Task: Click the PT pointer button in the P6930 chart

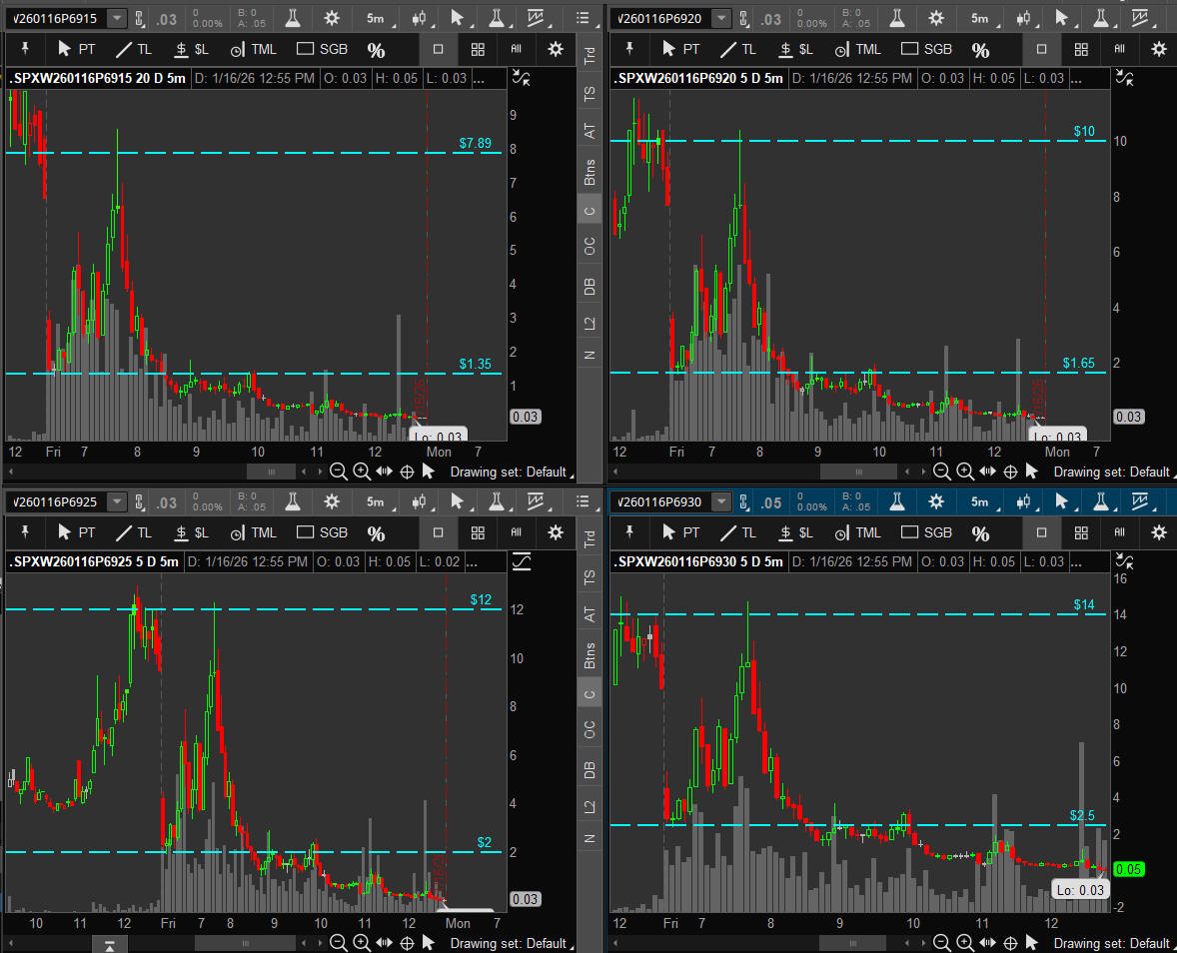Action: pos(679,532)
